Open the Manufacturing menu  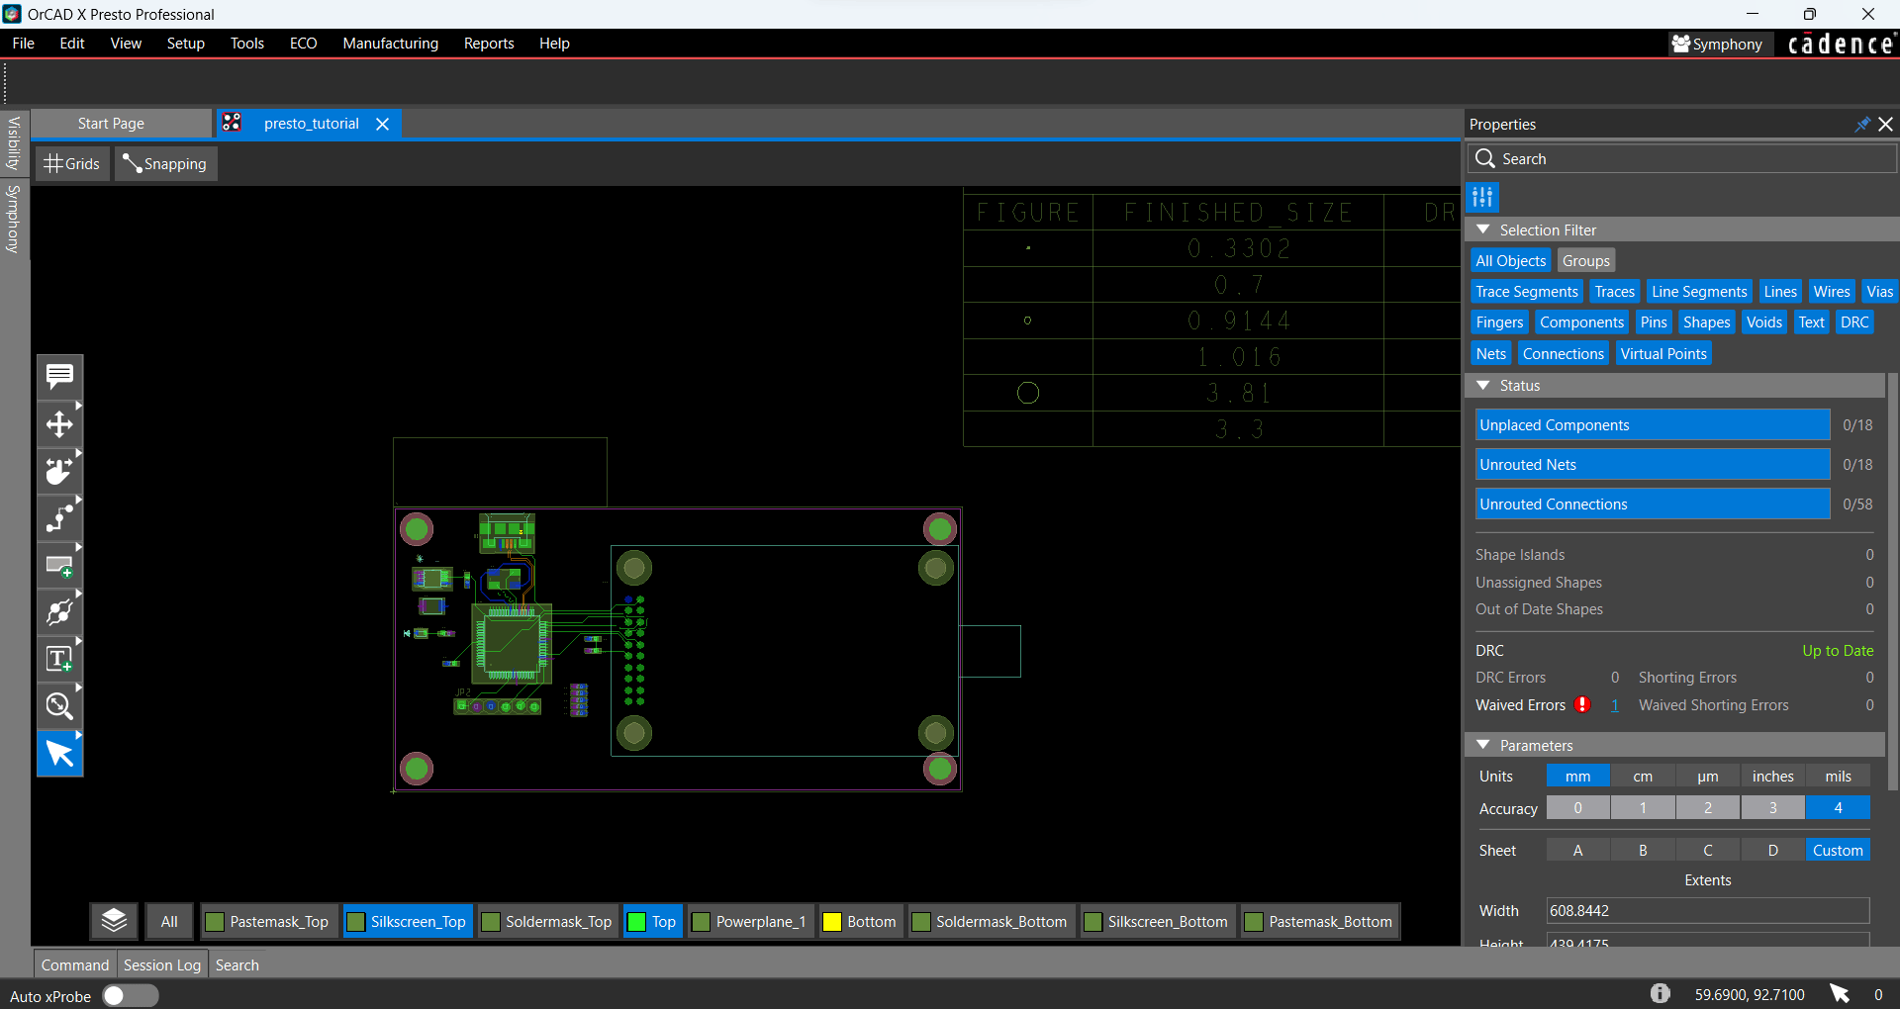390,44
